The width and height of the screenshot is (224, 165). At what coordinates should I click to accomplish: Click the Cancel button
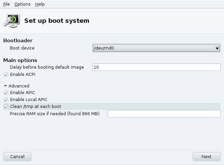click(x=17, y=156)
